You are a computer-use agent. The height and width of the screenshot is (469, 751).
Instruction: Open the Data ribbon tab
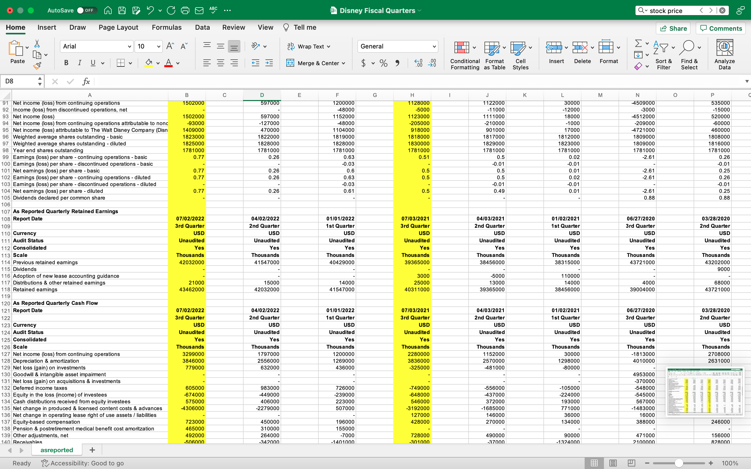pyautogui.click(x=202, y=27)
